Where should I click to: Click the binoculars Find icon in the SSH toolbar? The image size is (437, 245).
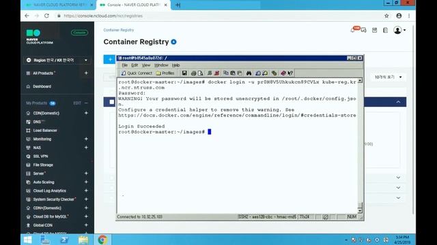tap(249, 73)
